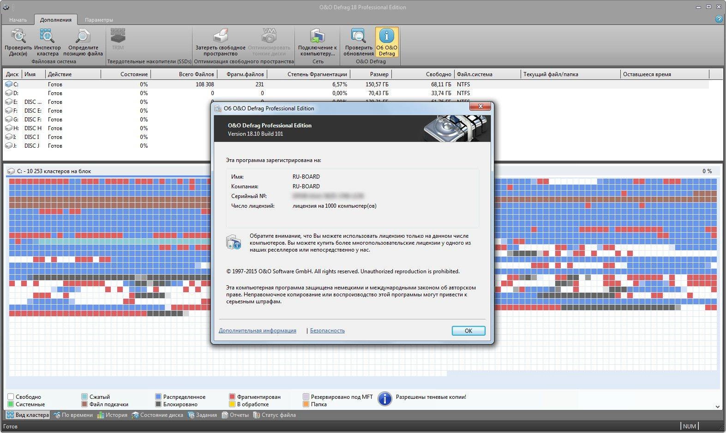This screenshot has width=726, height=433.
Task: Click the DISC H drive name cell
Action: (33, 128)
